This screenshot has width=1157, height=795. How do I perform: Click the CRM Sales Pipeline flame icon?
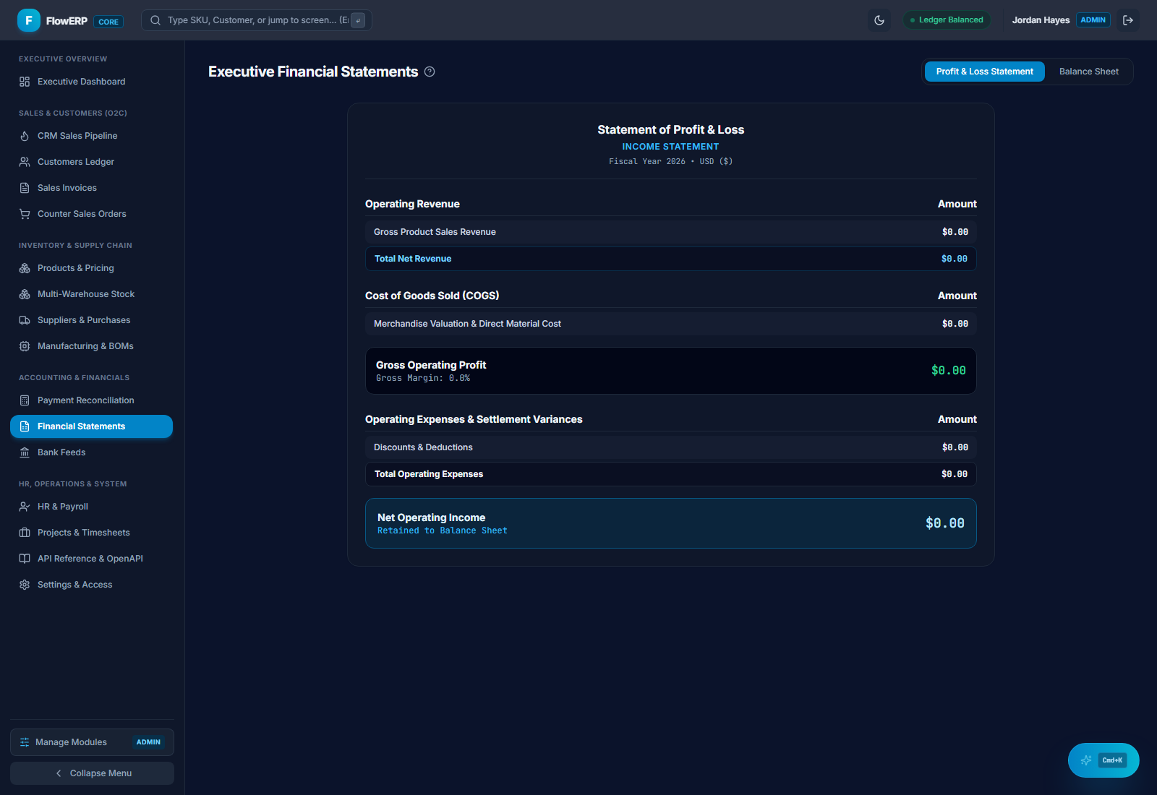point(25,136)
